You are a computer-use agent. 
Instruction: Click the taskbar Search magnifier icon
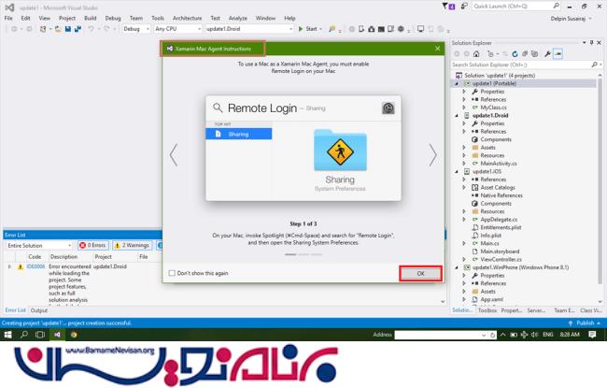pos(24,335)
